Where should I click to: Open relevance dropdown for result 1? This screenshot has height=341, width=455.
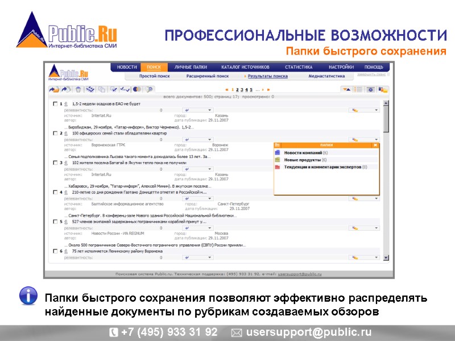point(197,110)
